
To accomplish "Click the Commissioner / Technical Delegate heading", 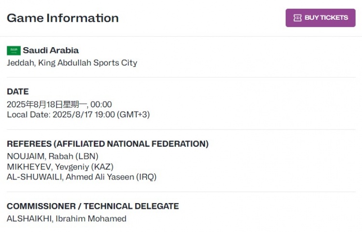I will (x=93, y=206).
